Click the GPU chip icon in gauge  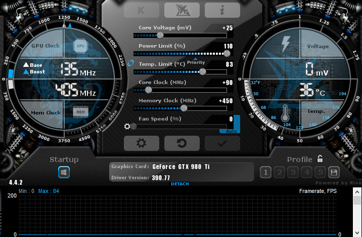(80, 46)
